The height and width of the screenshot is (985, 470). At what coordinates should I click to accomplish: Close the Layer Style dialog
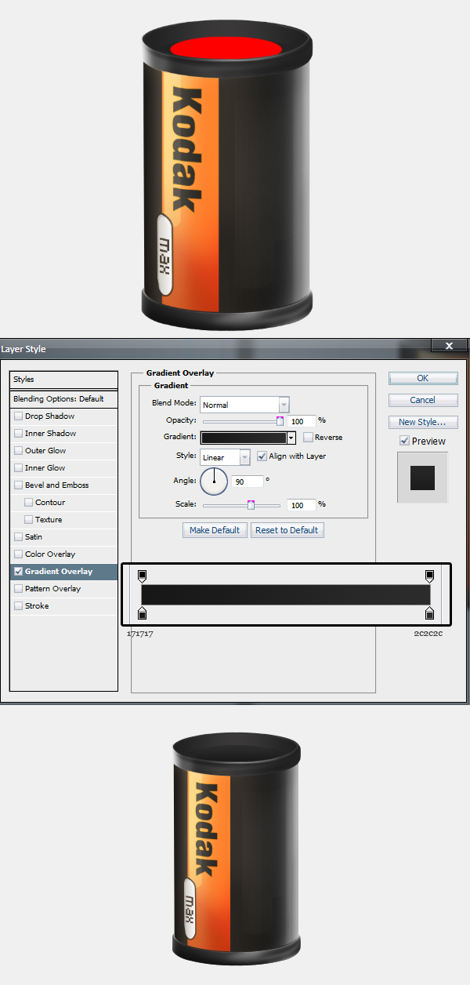pos(449,345)
